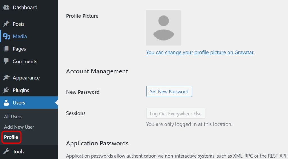Open the Comments speech bubble icon
This screenshot has height=159, width=288.
(x=6, y=61)
